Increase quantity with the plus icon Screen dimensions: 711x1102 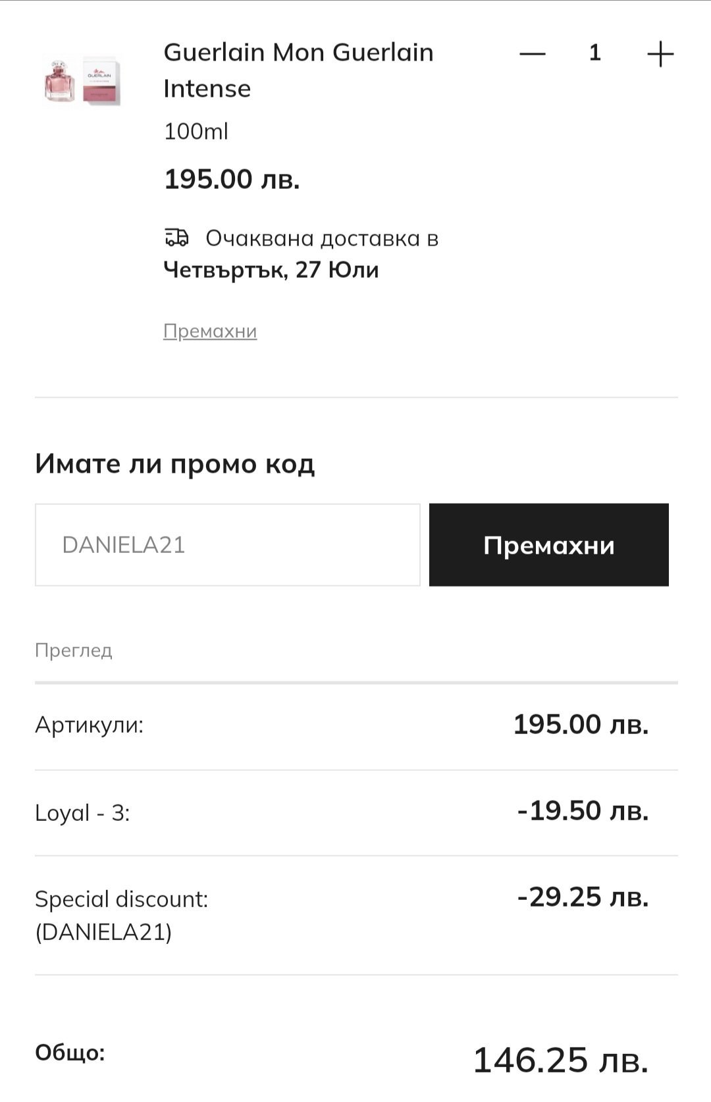(x=660, y=53)
